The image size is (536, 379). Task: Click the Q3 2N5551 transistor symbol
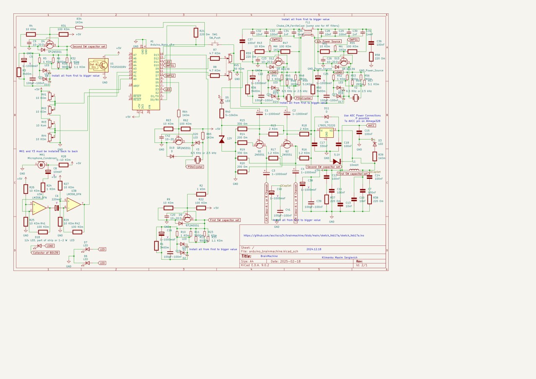click(x=187, y=218)
